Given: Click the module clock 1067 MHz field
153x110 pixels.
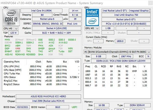Looking at the screenshot, I should (x=126, y=56).
